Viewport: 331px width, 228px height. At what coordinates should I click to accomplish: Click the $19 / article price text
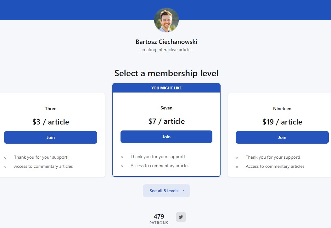[x=282, y=122]
